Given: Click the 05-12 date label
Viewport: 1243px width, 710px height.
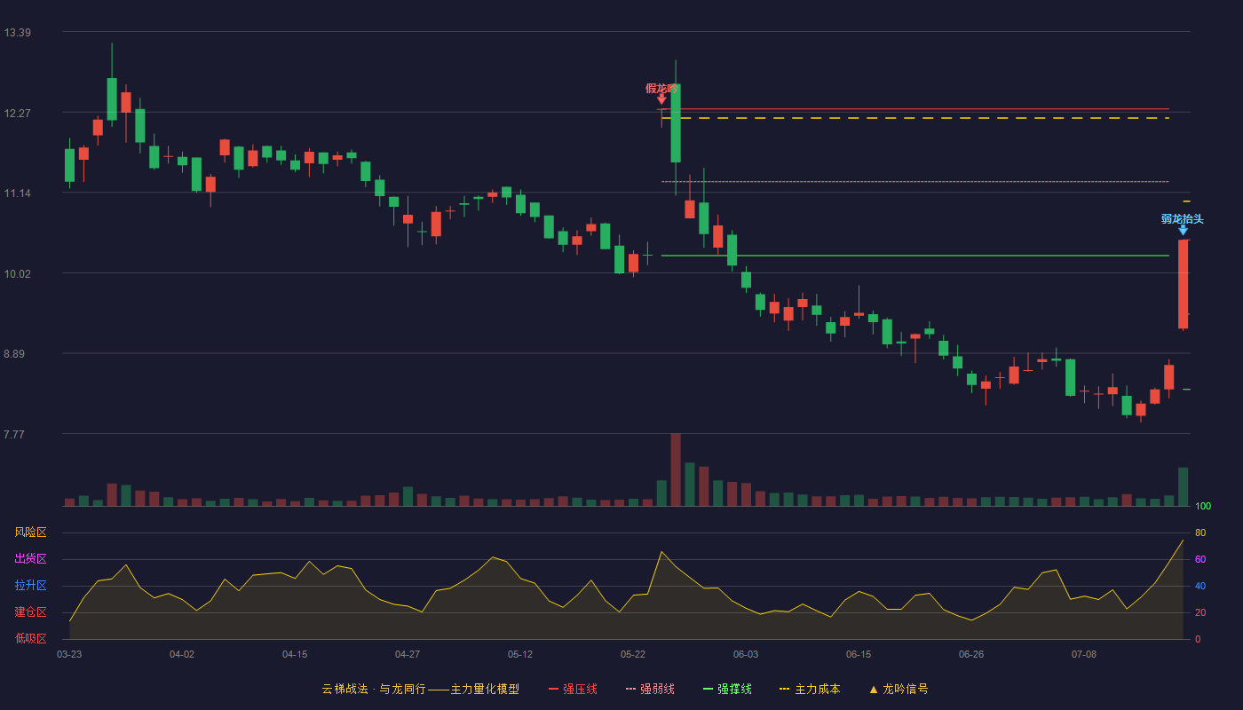Looking at the screenshot, I should pos(520,654).
